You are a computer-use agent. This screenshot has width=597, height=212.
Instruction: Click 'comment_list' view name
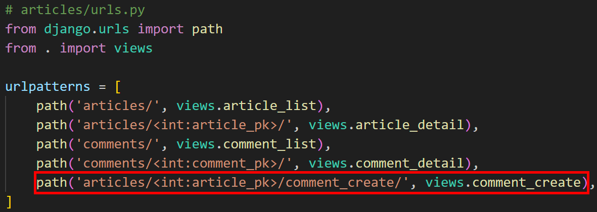(269, 145)
